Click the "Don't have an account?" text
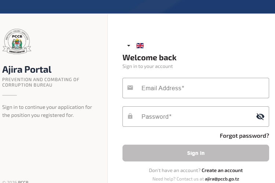The height and width of the screenshot is (183, 275). tap(175, 171)
